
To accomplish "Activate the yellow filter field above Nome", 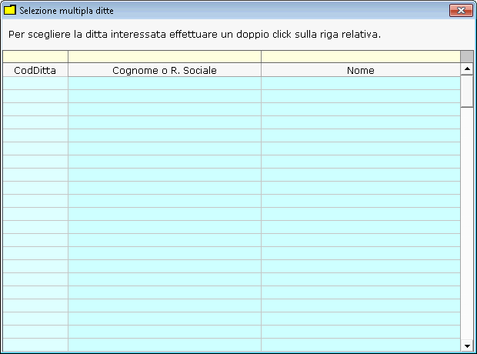I will point(360,56).
